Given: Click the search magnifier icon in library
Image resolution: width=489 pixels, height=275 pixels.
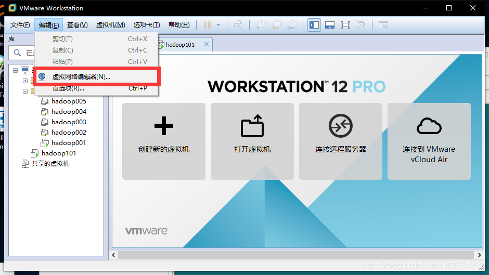Looking at the screenshot, I should coord(18,53).
